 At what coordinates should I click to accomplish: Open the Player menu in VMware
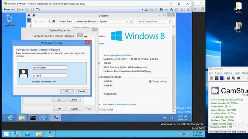[9, 9]
